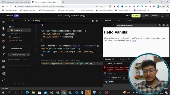The height and width of the screenshot is (95, 170).
Task: Expand the TypeError console entry
Action: pos(108,68)
